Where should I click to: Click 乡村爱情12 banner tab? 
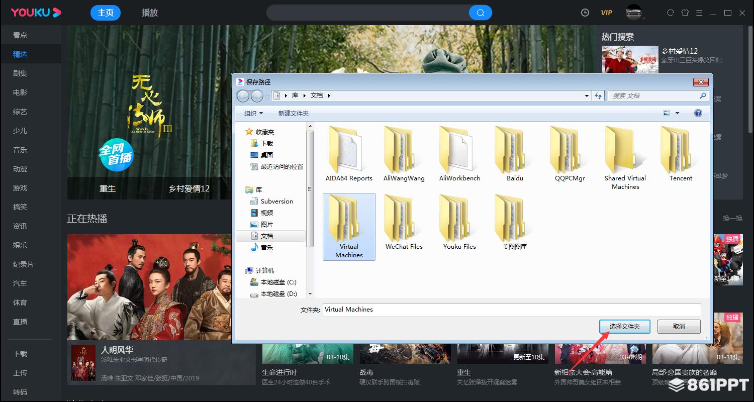coord(189,189)
